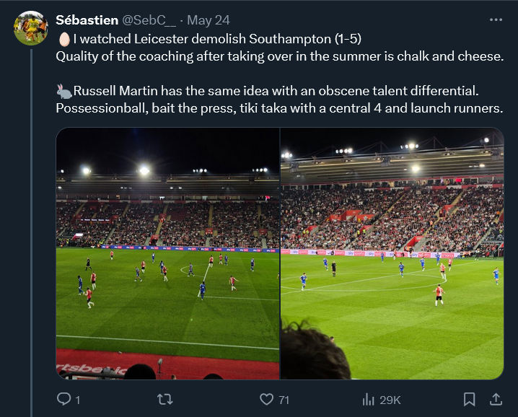The height and width of the screenshot is (417, 518).
Task: Open the right stadium stands photo
Action: click(392, 253)
